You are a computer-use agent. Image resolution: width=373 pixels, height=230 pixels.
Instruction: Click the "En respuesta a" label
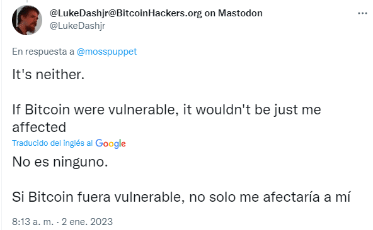pyautogui.click(x=43, y=52)
